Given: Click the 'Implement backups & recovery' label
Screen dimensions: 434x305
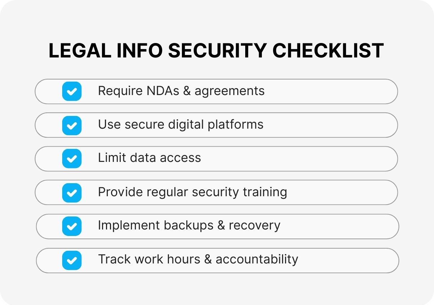Looking at the screenshot, I should 189,225.
